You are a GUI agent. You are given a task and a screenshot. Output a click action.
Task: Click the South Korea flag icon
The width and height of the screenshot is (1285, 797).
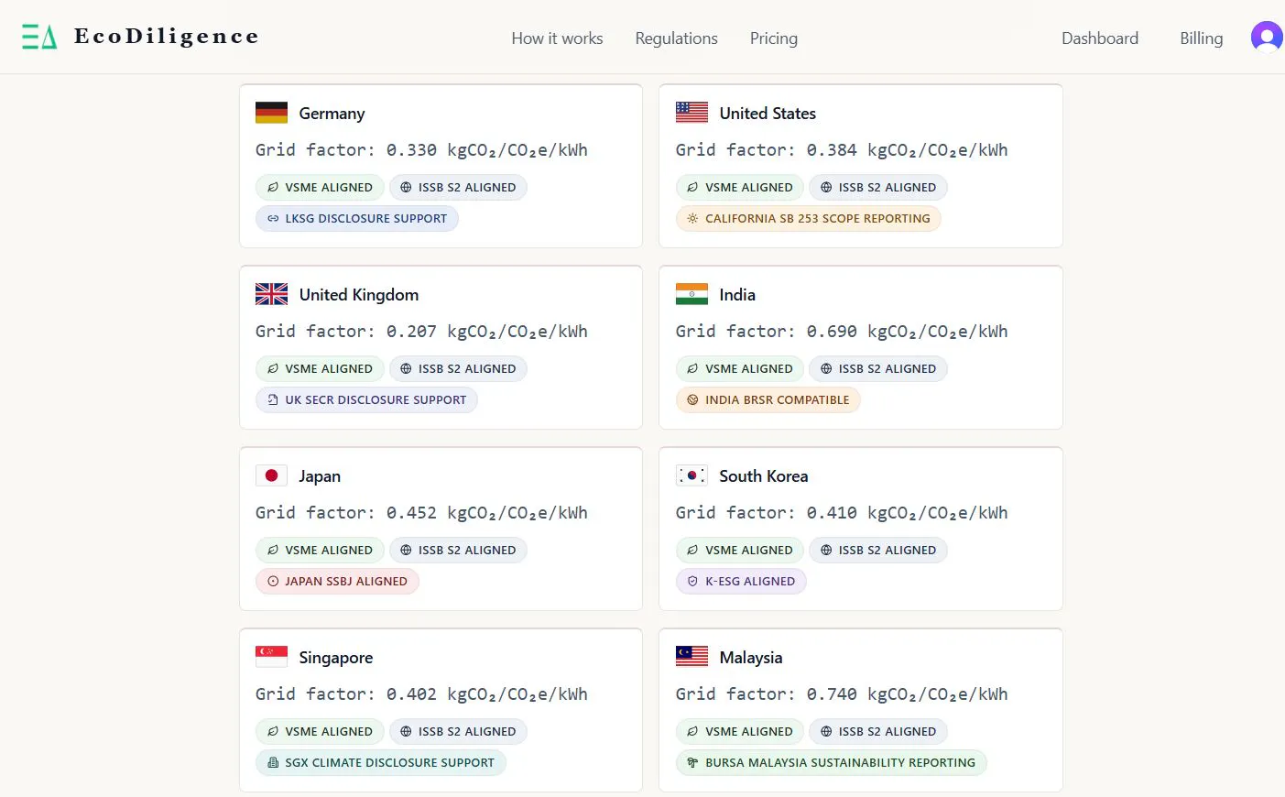pos(692,475)
